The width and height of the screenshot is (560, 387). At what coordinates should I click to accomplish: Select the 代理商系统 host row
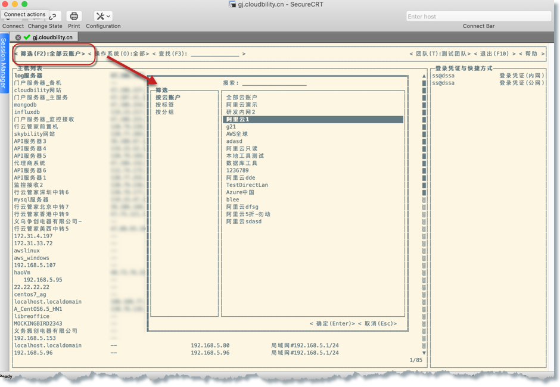(30, 163)
